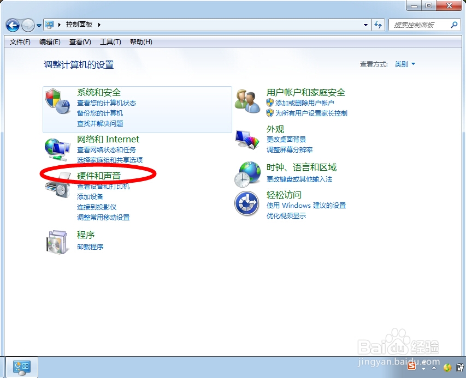466x378 pixels.
Task: Open the address bar history dropdown
Action: (365, 25)
